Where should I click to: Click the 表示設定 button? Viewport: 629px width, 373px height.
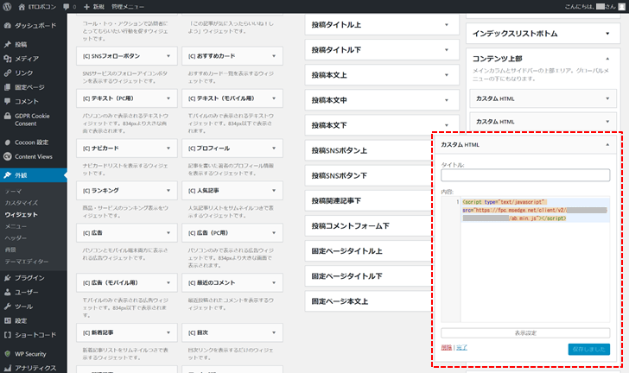[x=525, y=333]
